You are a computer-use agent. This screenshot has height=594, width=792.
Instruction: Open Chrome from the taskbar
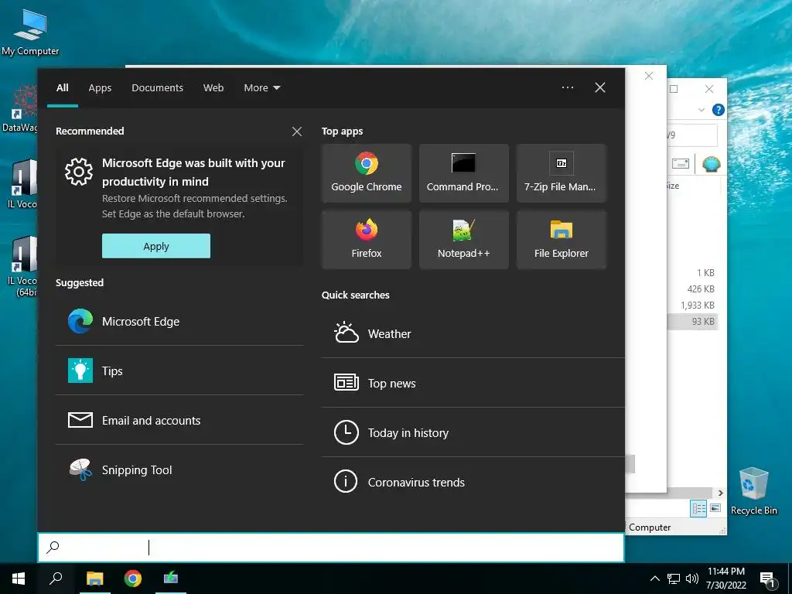click(133, 579)
